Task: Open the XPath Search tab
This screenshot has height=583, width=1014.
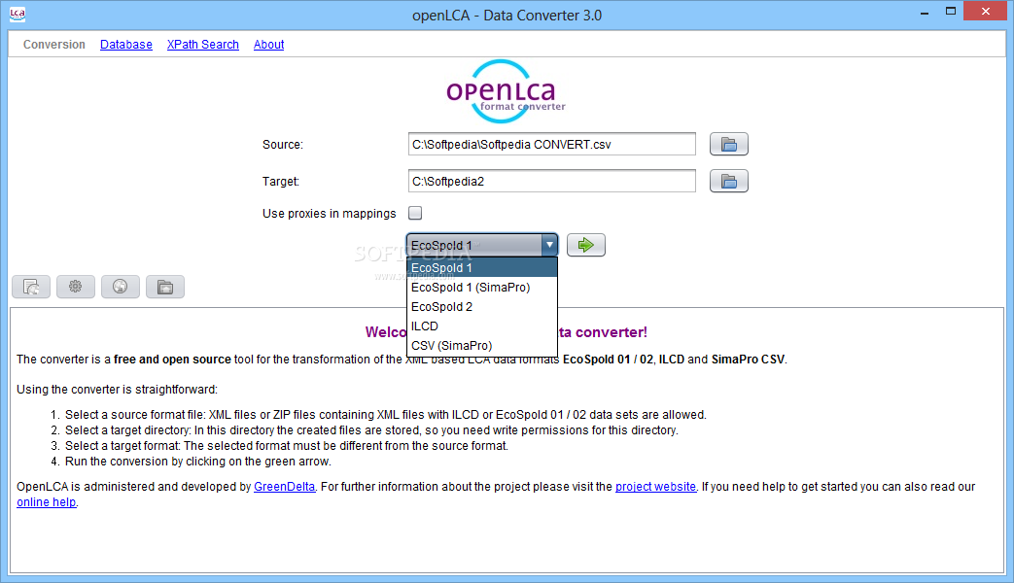Action: click(203, 45)
